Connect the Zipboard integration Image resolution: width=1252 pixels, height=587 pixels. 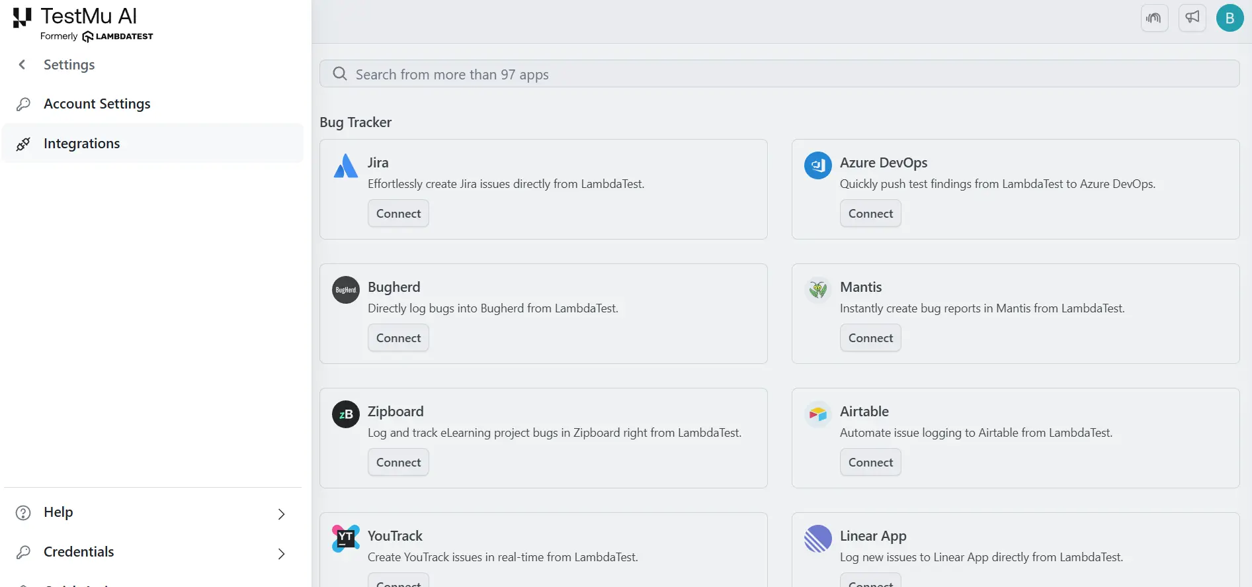(398, 463)
